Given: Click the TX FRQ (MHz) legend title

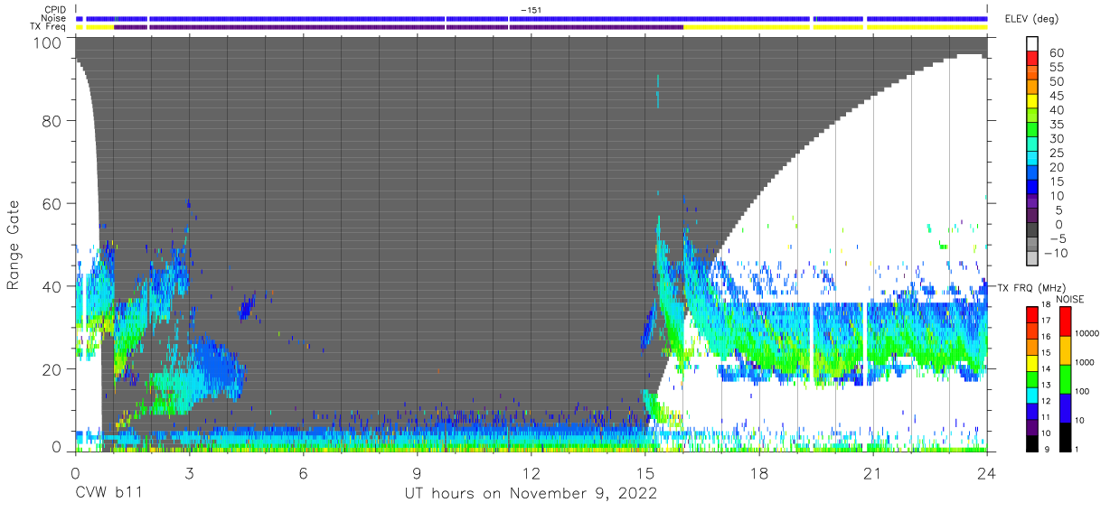Looking at the screenshot, I should click(x=1033, y=288).
